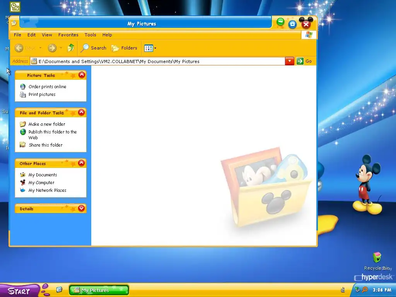Click the Mickey My Computer icon
Viewport: 396px width, 297px height.
(x=23, y=183)
